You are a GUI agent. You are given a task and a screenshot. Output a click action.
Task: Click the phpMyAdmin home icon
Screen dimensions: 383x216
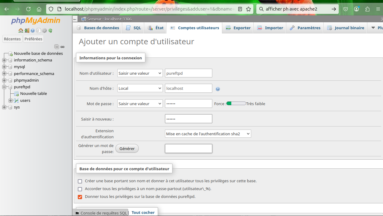(x=21, y=30)
